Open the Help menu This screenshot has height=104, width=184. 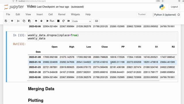pos(88,14)
